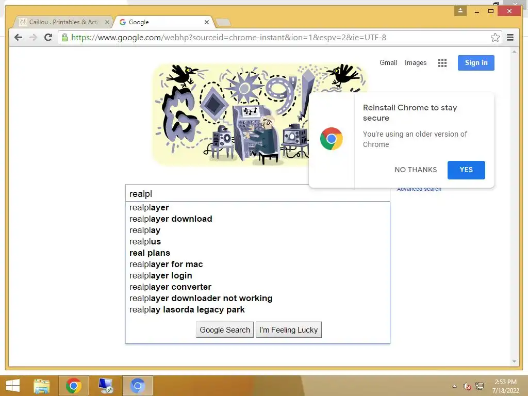The image size is (528, 396).
Task: Click the forward navigation arrow
Action: tap(33, 37)
